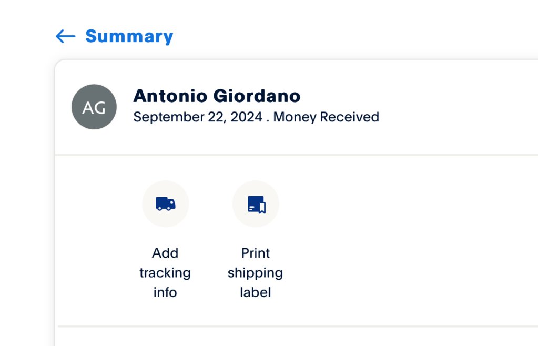Select the AG avatar circle
The height and width of the screenshot is (346, 538).
pos(94,107)
